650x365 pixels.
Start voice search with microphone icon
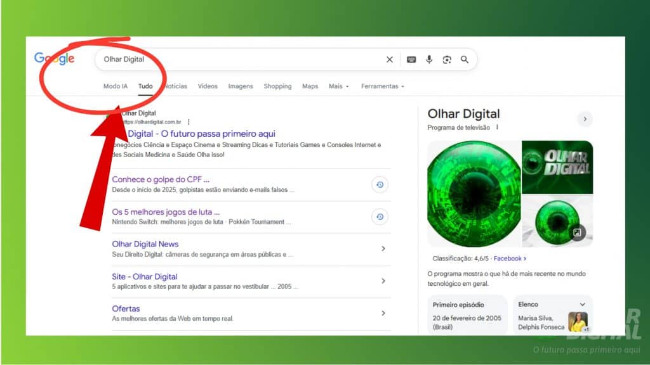pos(429,60)
